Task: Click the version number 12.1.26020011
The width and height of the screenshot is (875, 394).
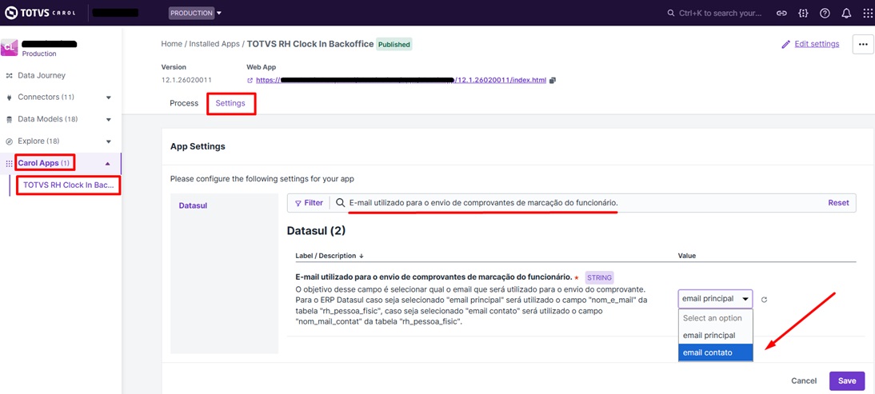Action: pyautogui.click(x=186, y=80)
